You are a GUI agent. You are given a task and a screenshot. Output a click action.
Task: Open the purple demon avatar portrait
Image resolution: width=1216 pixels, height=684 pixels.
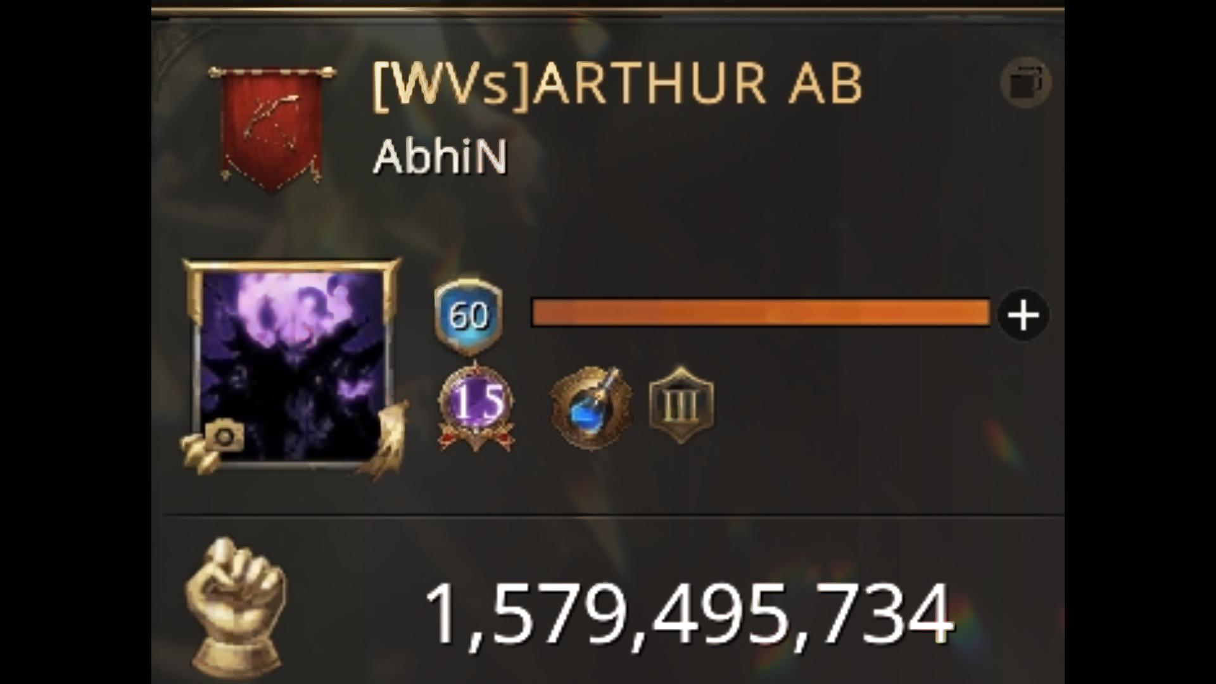pos(293,366)
